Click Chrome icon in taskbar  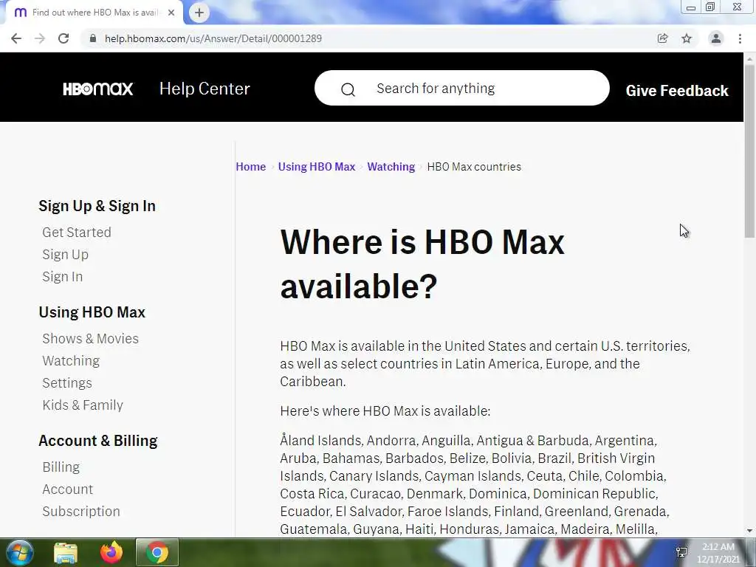click(x=157, y=552)
